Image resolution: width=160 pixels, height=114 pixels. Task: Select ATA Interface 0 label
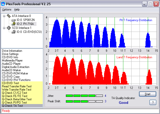[x=21, y=16]
